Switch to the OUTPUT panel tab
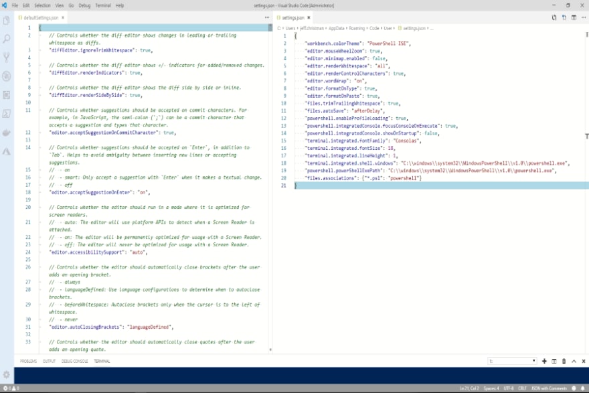This screenshot has height=393, width=589. (x=49, y=361)
